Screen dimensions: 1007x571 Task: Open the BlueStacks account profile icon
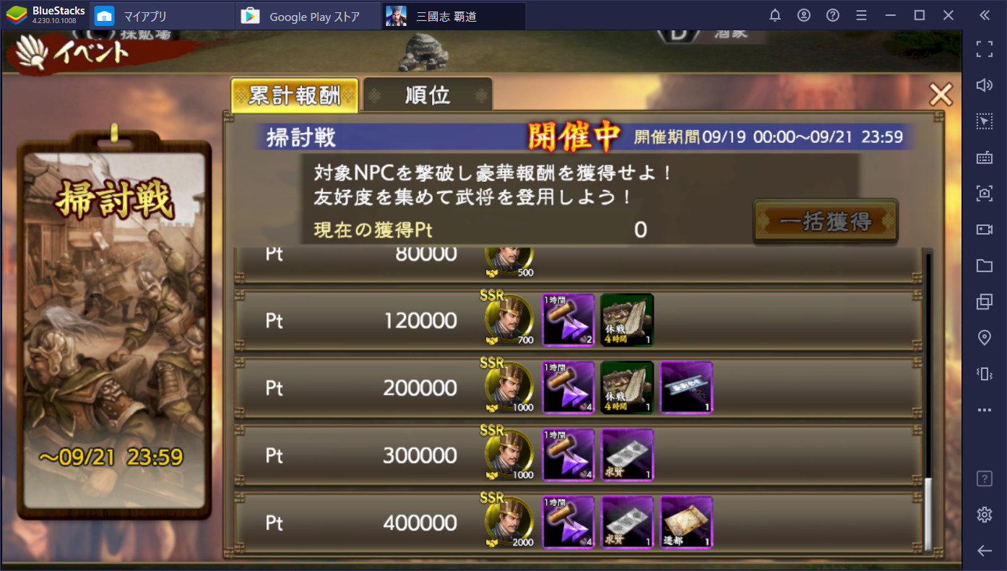coord(804,15)
